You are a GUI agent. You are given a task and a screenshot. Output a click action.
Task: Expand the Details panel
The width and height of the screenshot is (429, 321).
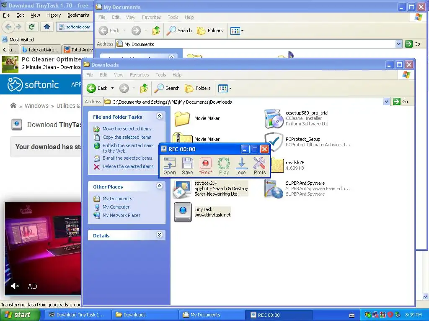coord(160,235)
